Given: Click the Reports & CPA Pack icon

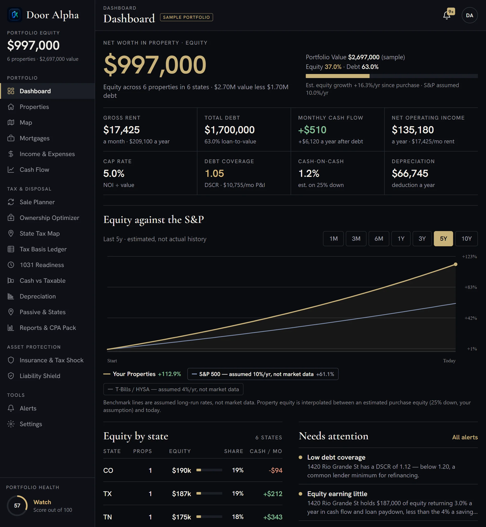Looking at the screenshot, I should point(11,328).
